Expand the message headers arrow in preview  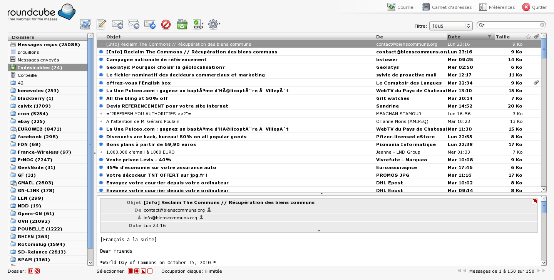319,230
